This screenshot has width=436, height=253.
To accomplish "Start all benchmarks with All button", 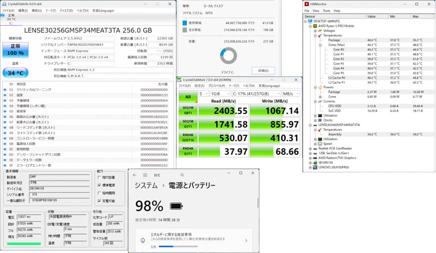I will click(187, 97).
